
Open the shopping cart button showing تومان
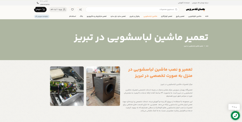point(40,10)
